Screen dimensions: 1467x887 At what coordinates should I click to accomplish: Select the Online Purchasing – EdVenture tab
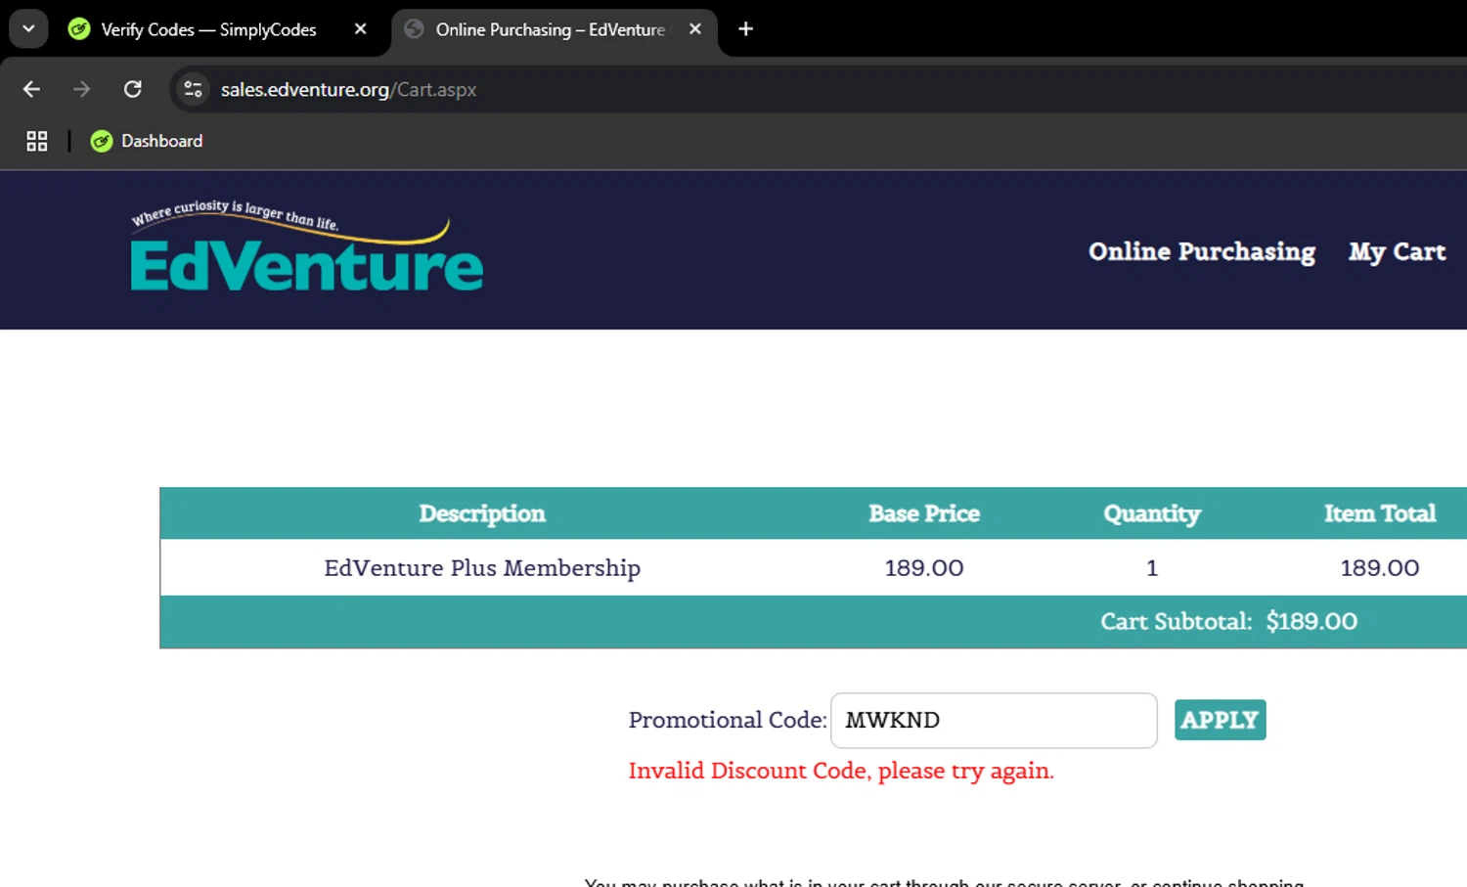(554, 29)
